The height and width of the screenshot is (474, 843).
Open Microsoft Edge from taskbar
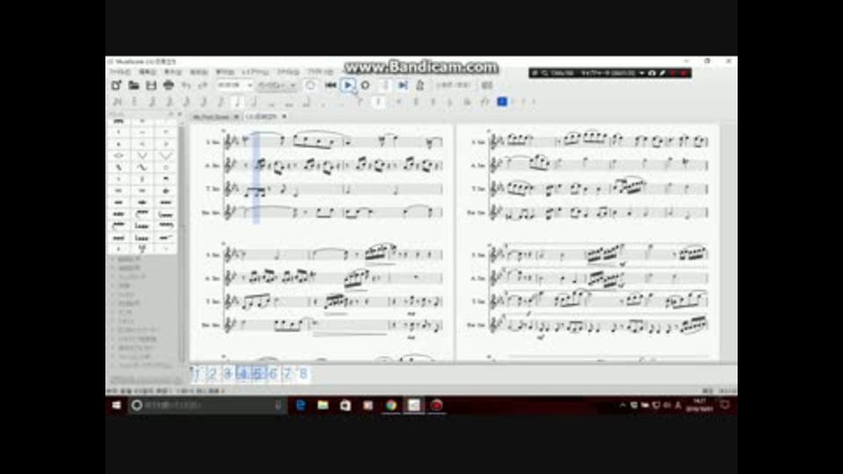coord(300,405)
